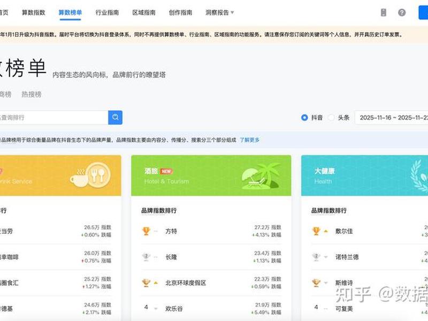The image size is (428, 321).
Task: Click the bronze trophy icon beside 北京环球度假区
Action: pos(146,283)
